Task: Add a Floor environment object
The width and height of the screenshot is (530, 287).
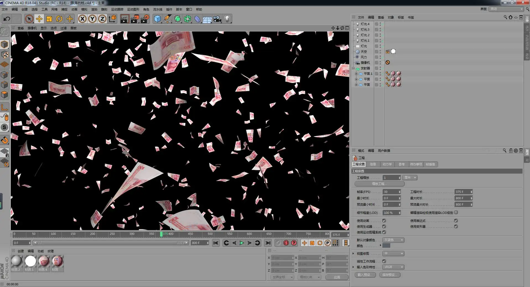Action: pyautogui.click(x=207, y=19)
